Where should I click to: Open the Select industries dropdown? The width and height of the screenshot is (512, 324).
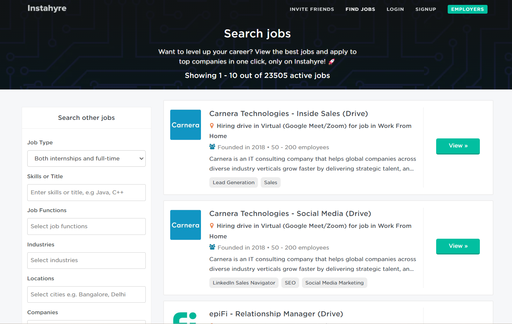86,260
